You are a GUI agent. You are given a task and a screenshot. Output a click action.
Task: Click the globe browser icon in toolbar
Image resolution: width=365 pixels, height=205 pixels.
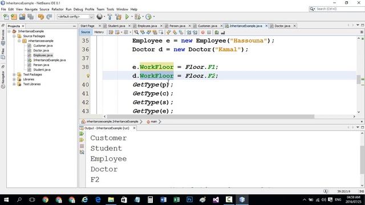coord(99,17)
